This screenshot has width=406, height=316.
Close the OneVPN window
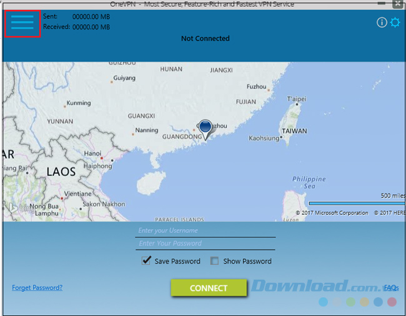pos(398,4)
